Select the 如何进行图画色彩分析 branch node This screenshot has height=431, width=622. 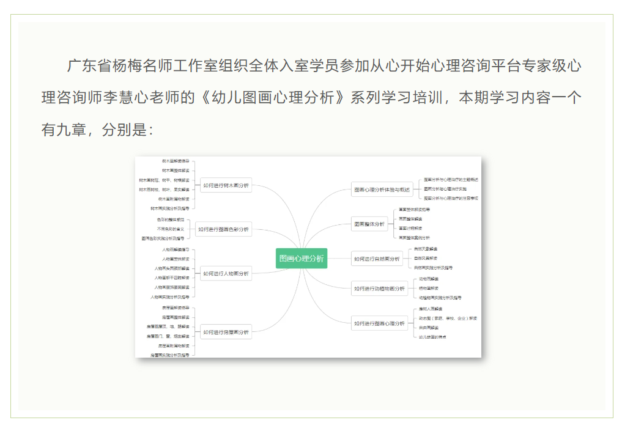[x=224, y=229]
